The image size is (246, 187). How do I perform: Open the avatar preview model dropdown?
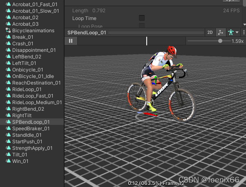233,32
